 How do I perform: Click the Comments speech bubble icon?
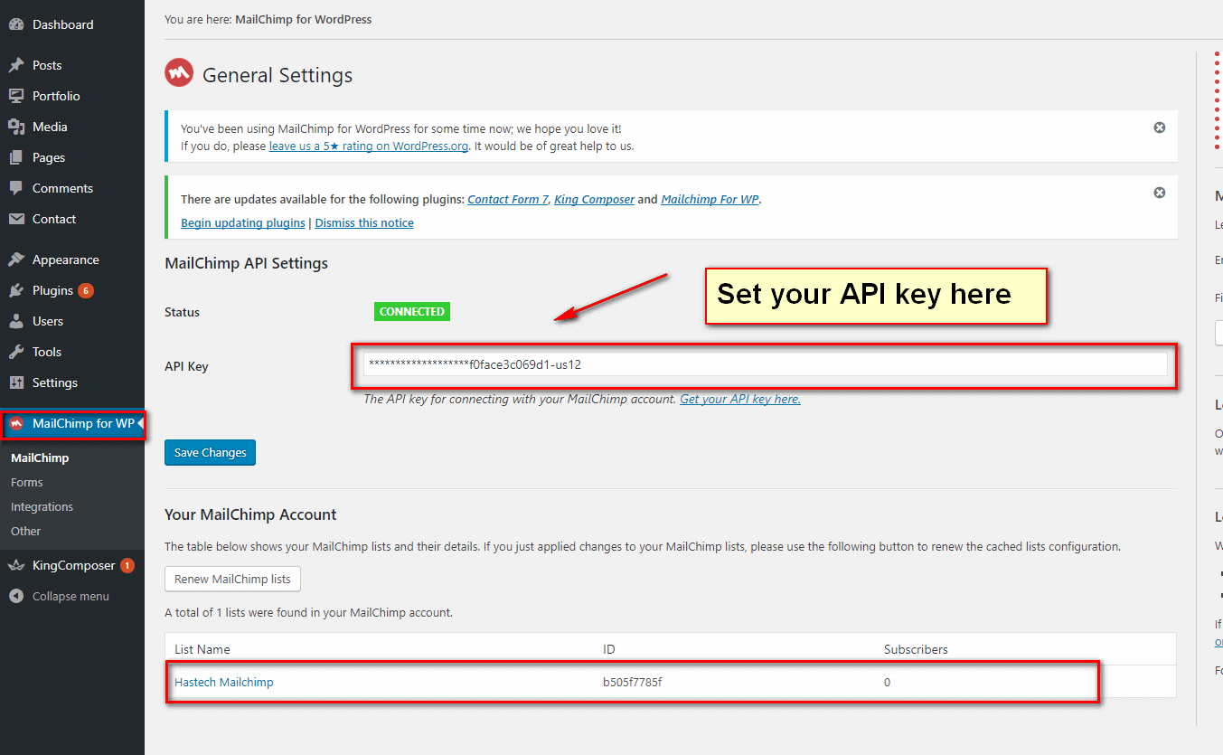point(16,188)
